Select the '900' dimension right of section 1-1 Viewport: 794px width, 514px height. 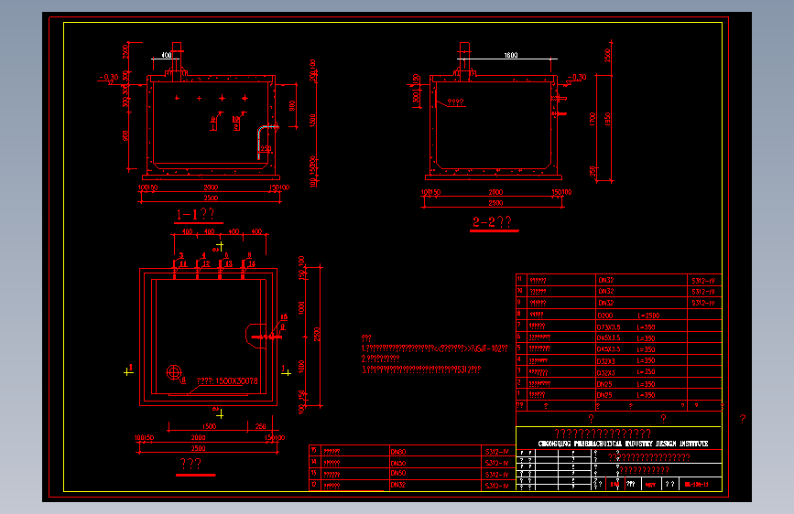point(291,106)
